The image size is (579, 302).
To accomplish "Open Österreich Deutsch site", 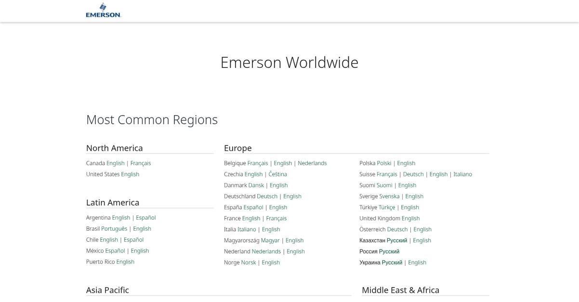I will click(x=397, y=230).
